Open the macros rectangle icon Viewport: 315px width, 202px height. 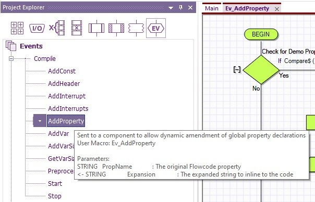[96, 28]
